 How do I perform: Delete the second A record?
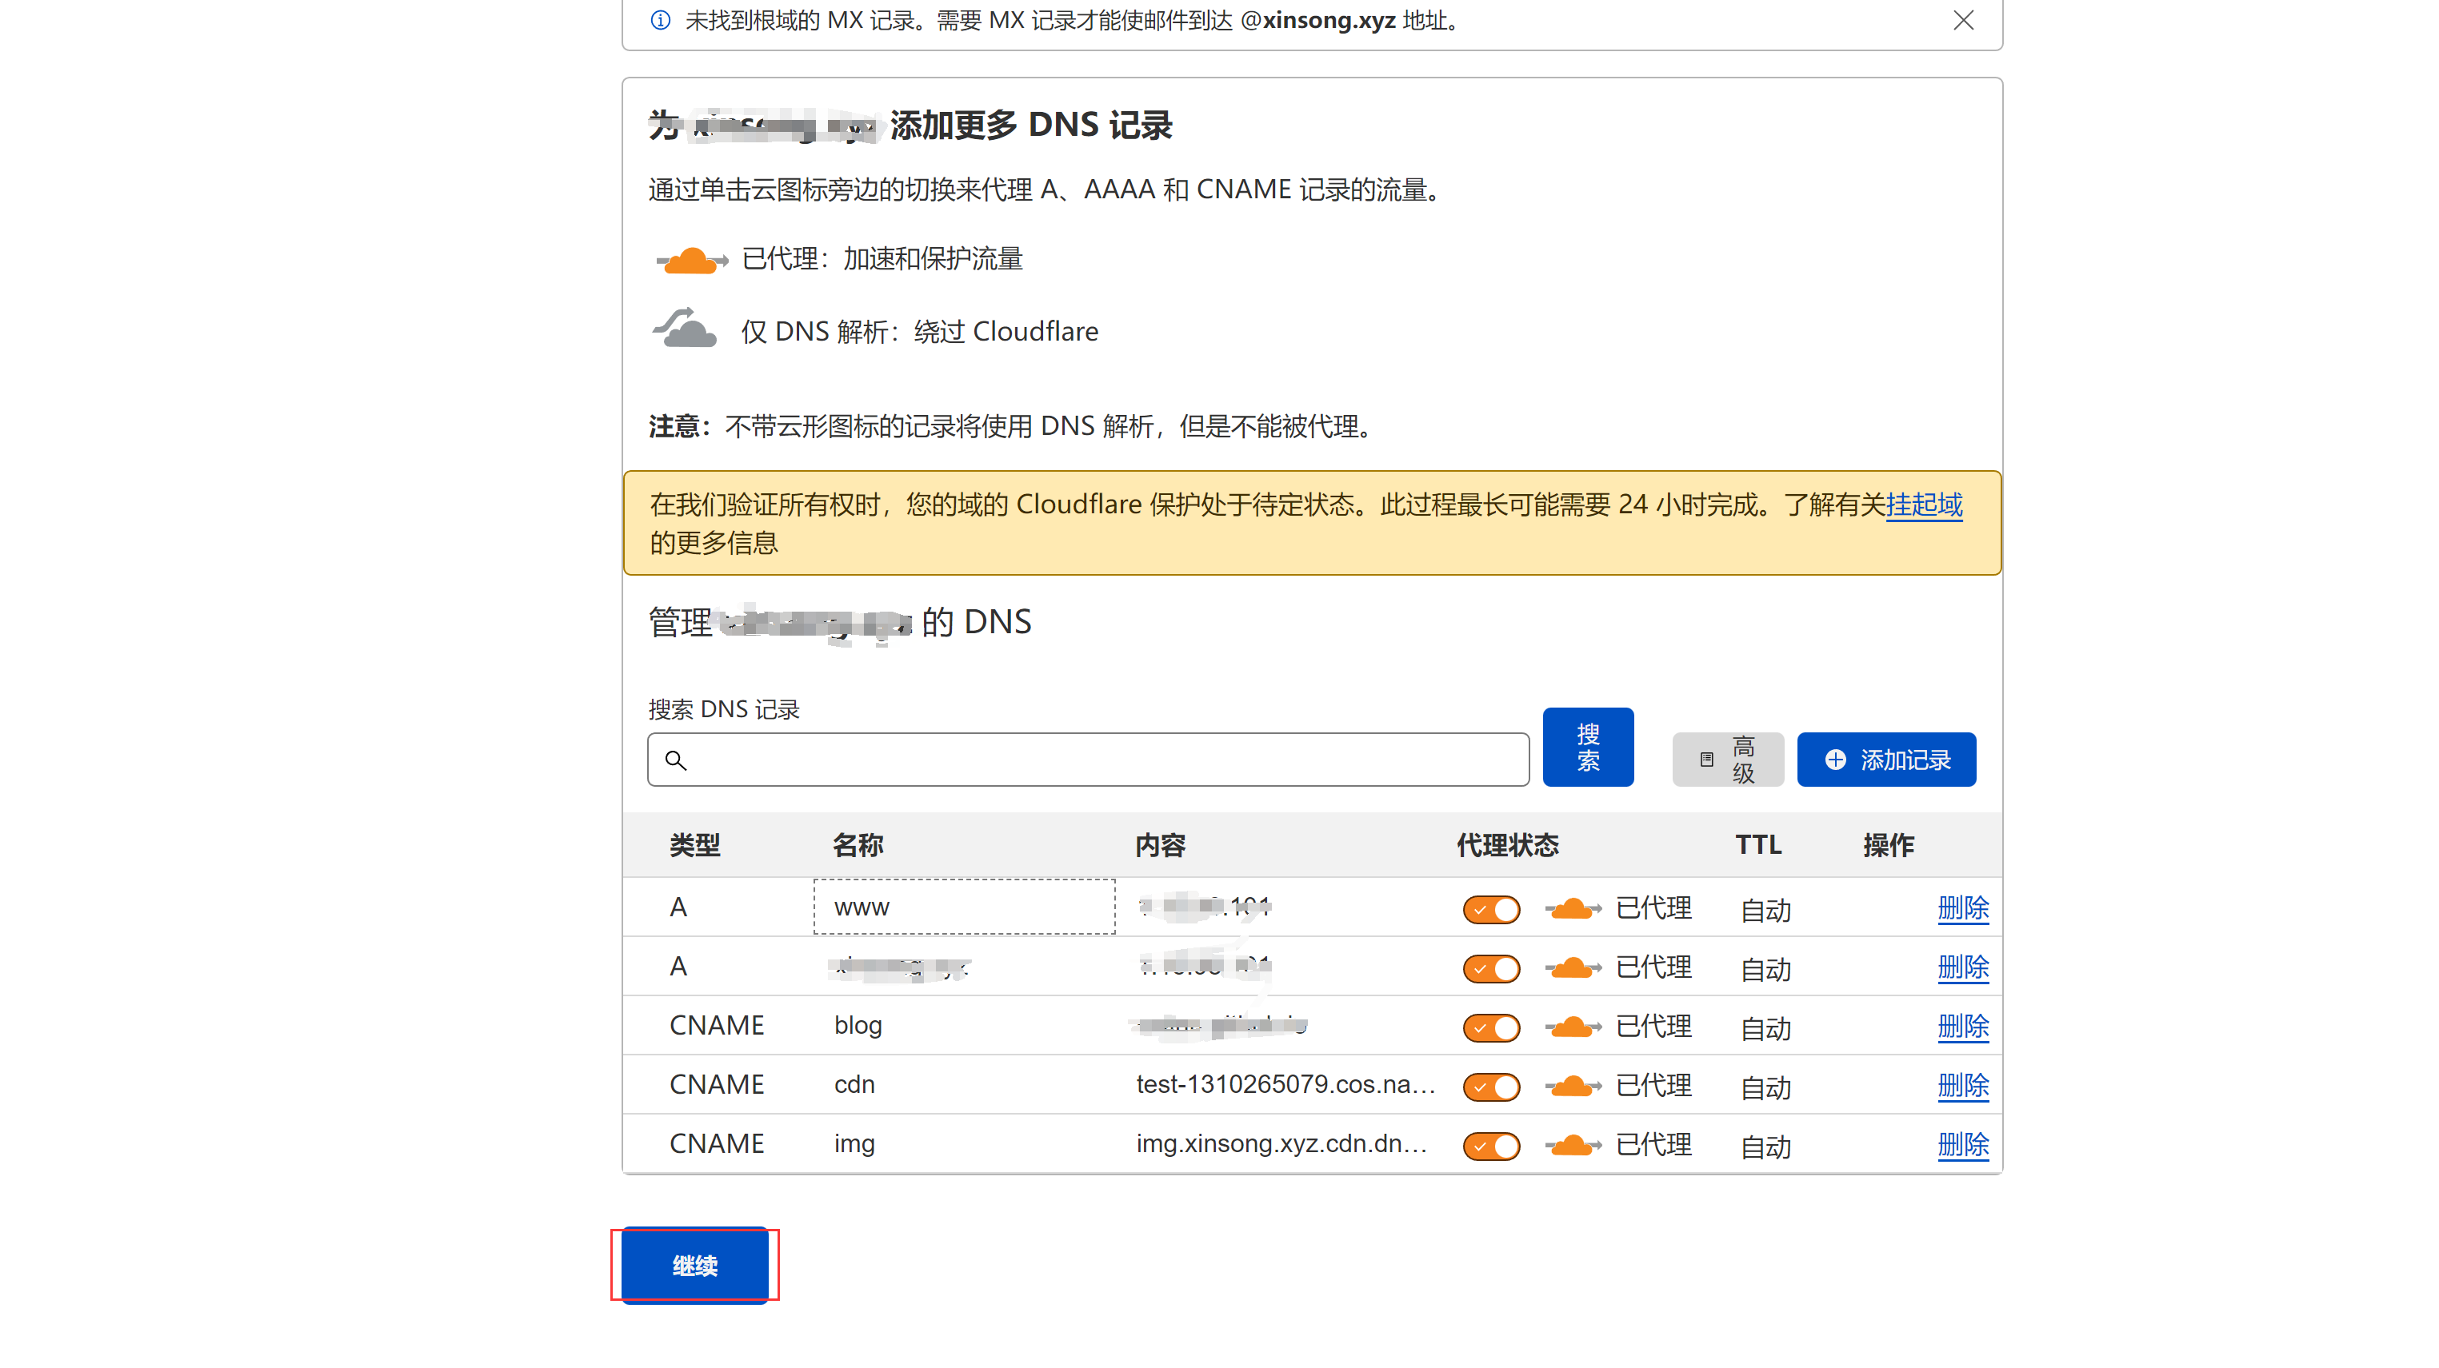coord(1963,967)
